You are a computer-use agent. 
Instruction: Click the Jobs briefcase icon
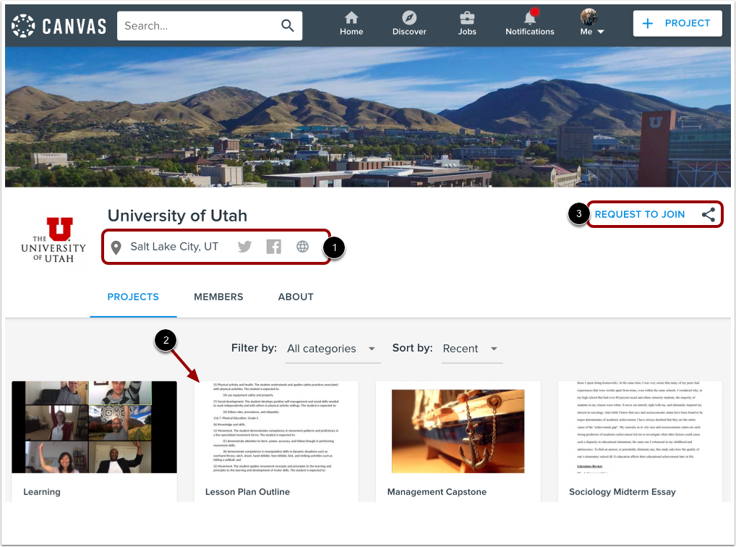click(x=467, y=18)
